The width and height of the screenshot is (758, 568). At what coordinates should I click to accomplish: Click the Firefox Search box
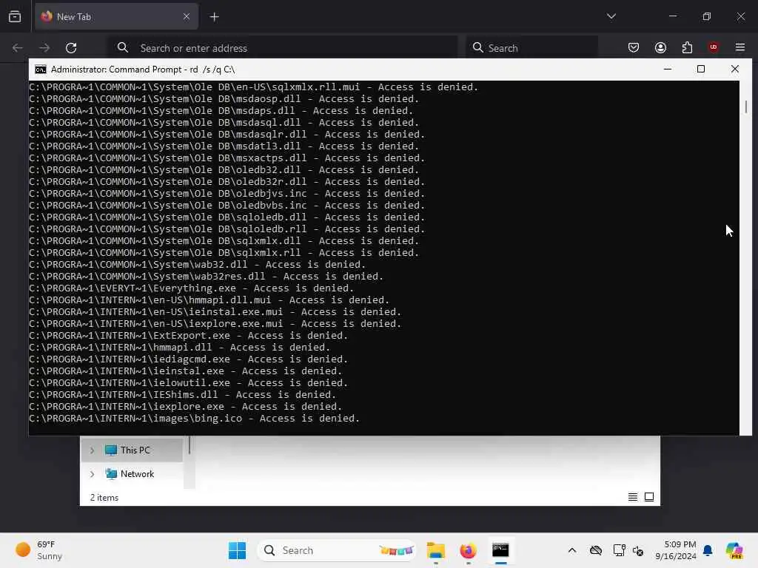(531, 48)
